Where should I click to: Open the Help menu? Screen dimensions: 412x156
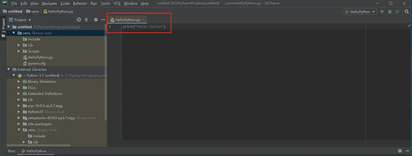[145, 3]
